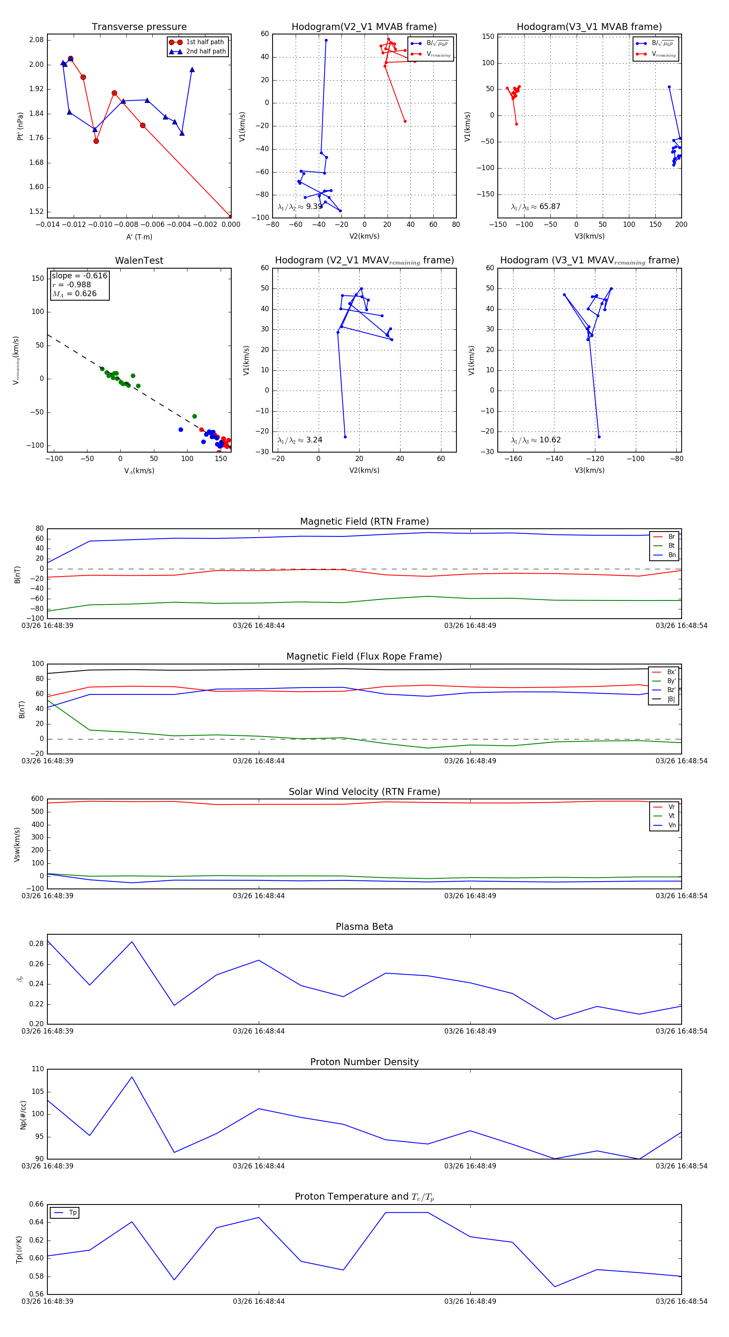This screenshot has height=1337, width=729.
Task: Click the 'Plasma Beta' plot title
Action: click(x=364, y=927)
